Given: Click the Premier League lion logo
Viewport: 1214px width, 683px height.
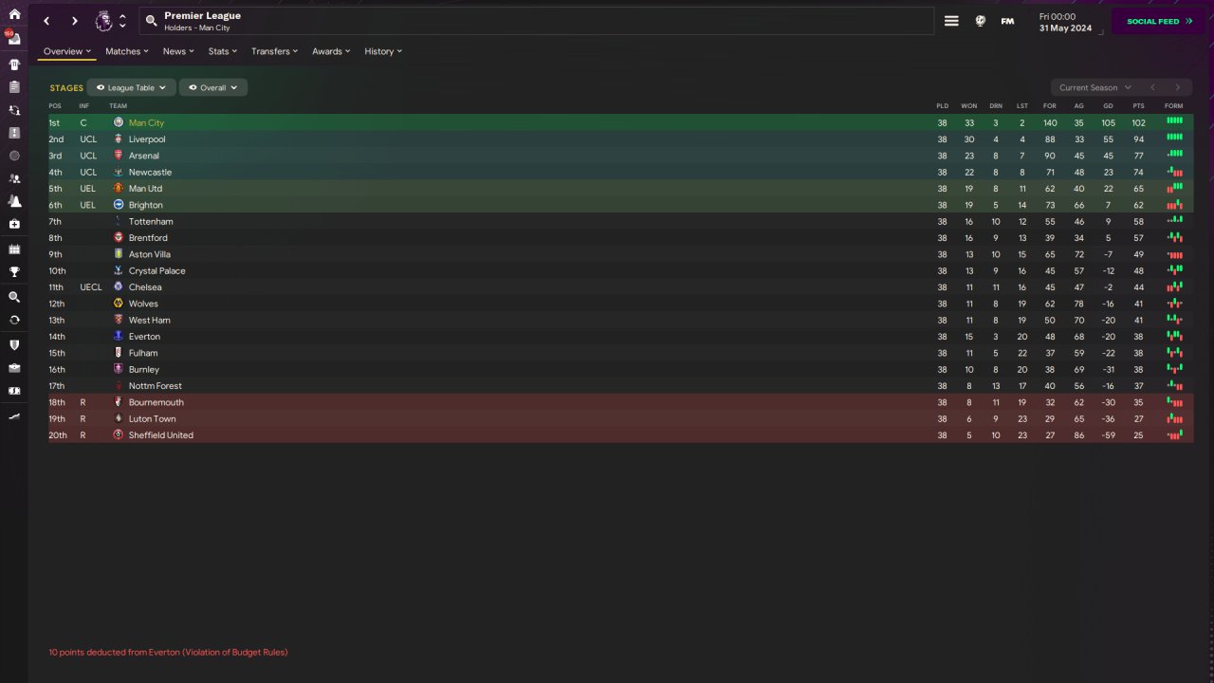Looking at the screenshot, I should 103,21.
